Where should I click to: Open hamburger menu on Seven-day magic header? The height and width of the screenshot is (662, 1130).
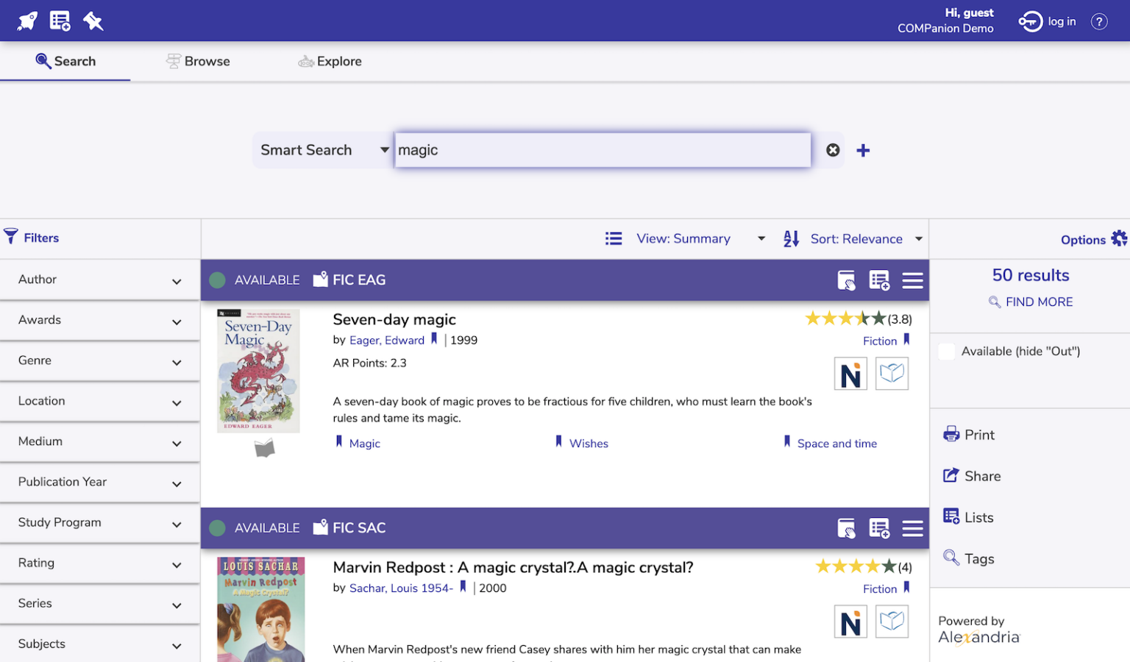pos(912,280)
